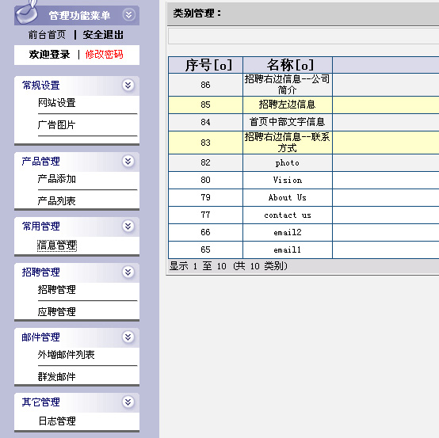Toggle the 其它管理 section chevron icon
Image resolution: width=439 pixels, height=438 pixels.
[x=128, y=402]
